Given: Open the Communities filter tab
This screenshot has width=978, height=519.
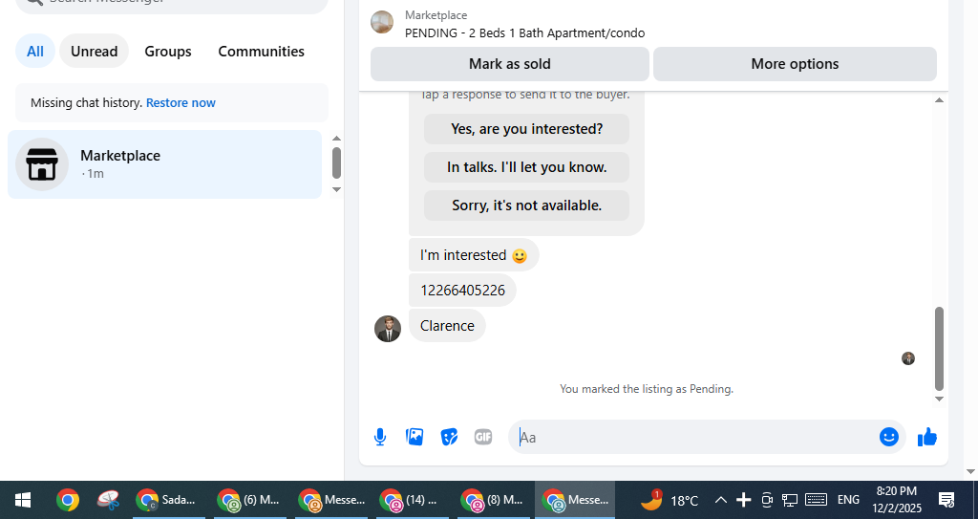Looking at the screenshot, I should (262, 52).
